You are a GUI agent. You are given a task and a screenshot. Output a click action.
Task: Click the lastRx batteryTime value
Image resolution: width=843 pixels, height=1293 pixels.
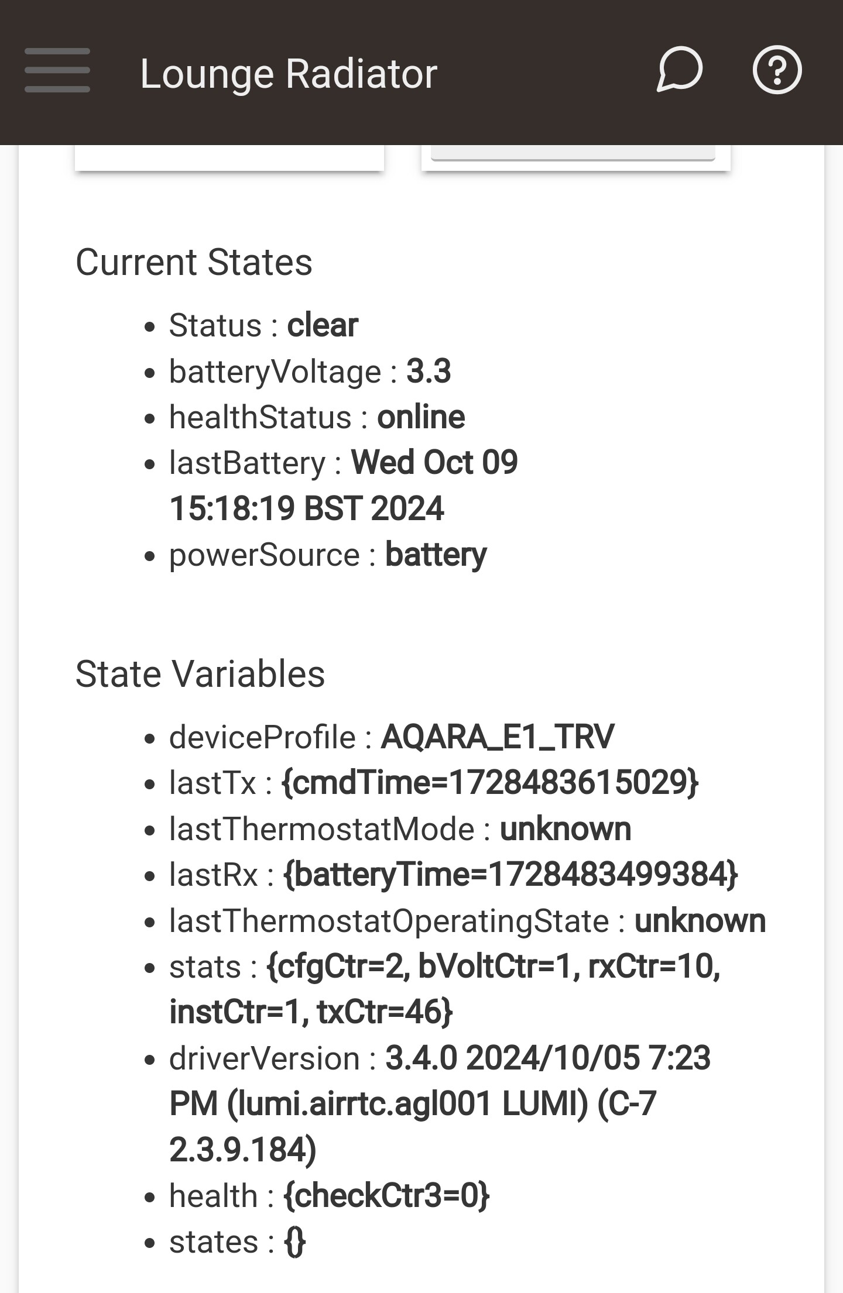click(x=510, y=875)
